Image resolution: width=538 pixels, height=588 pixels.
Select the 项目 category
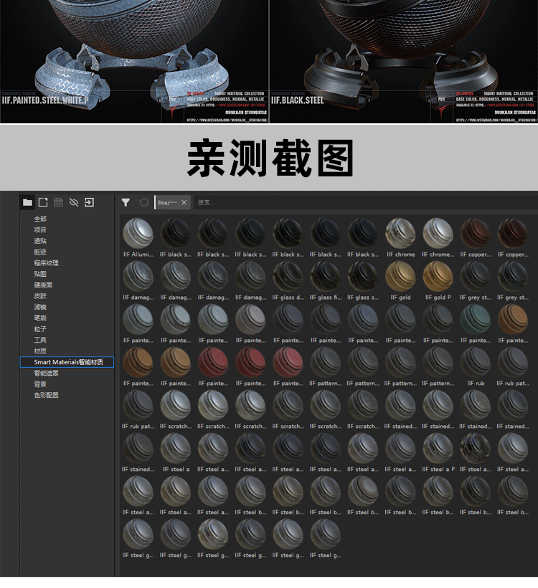pos(40,230)
